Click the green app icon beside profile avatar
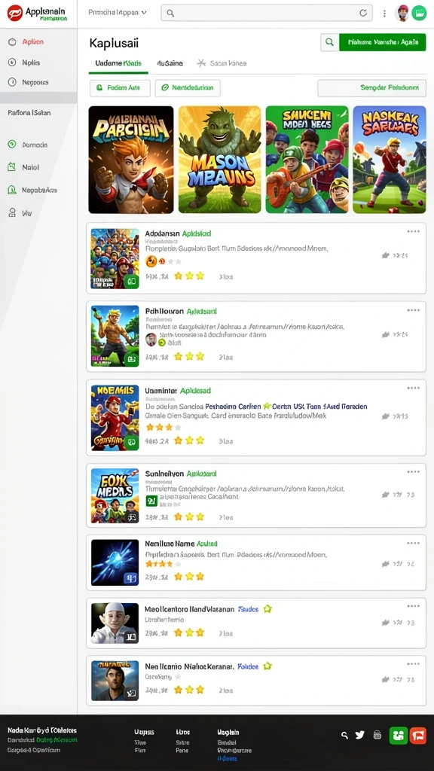434x771 pixels. click(419, 13)
